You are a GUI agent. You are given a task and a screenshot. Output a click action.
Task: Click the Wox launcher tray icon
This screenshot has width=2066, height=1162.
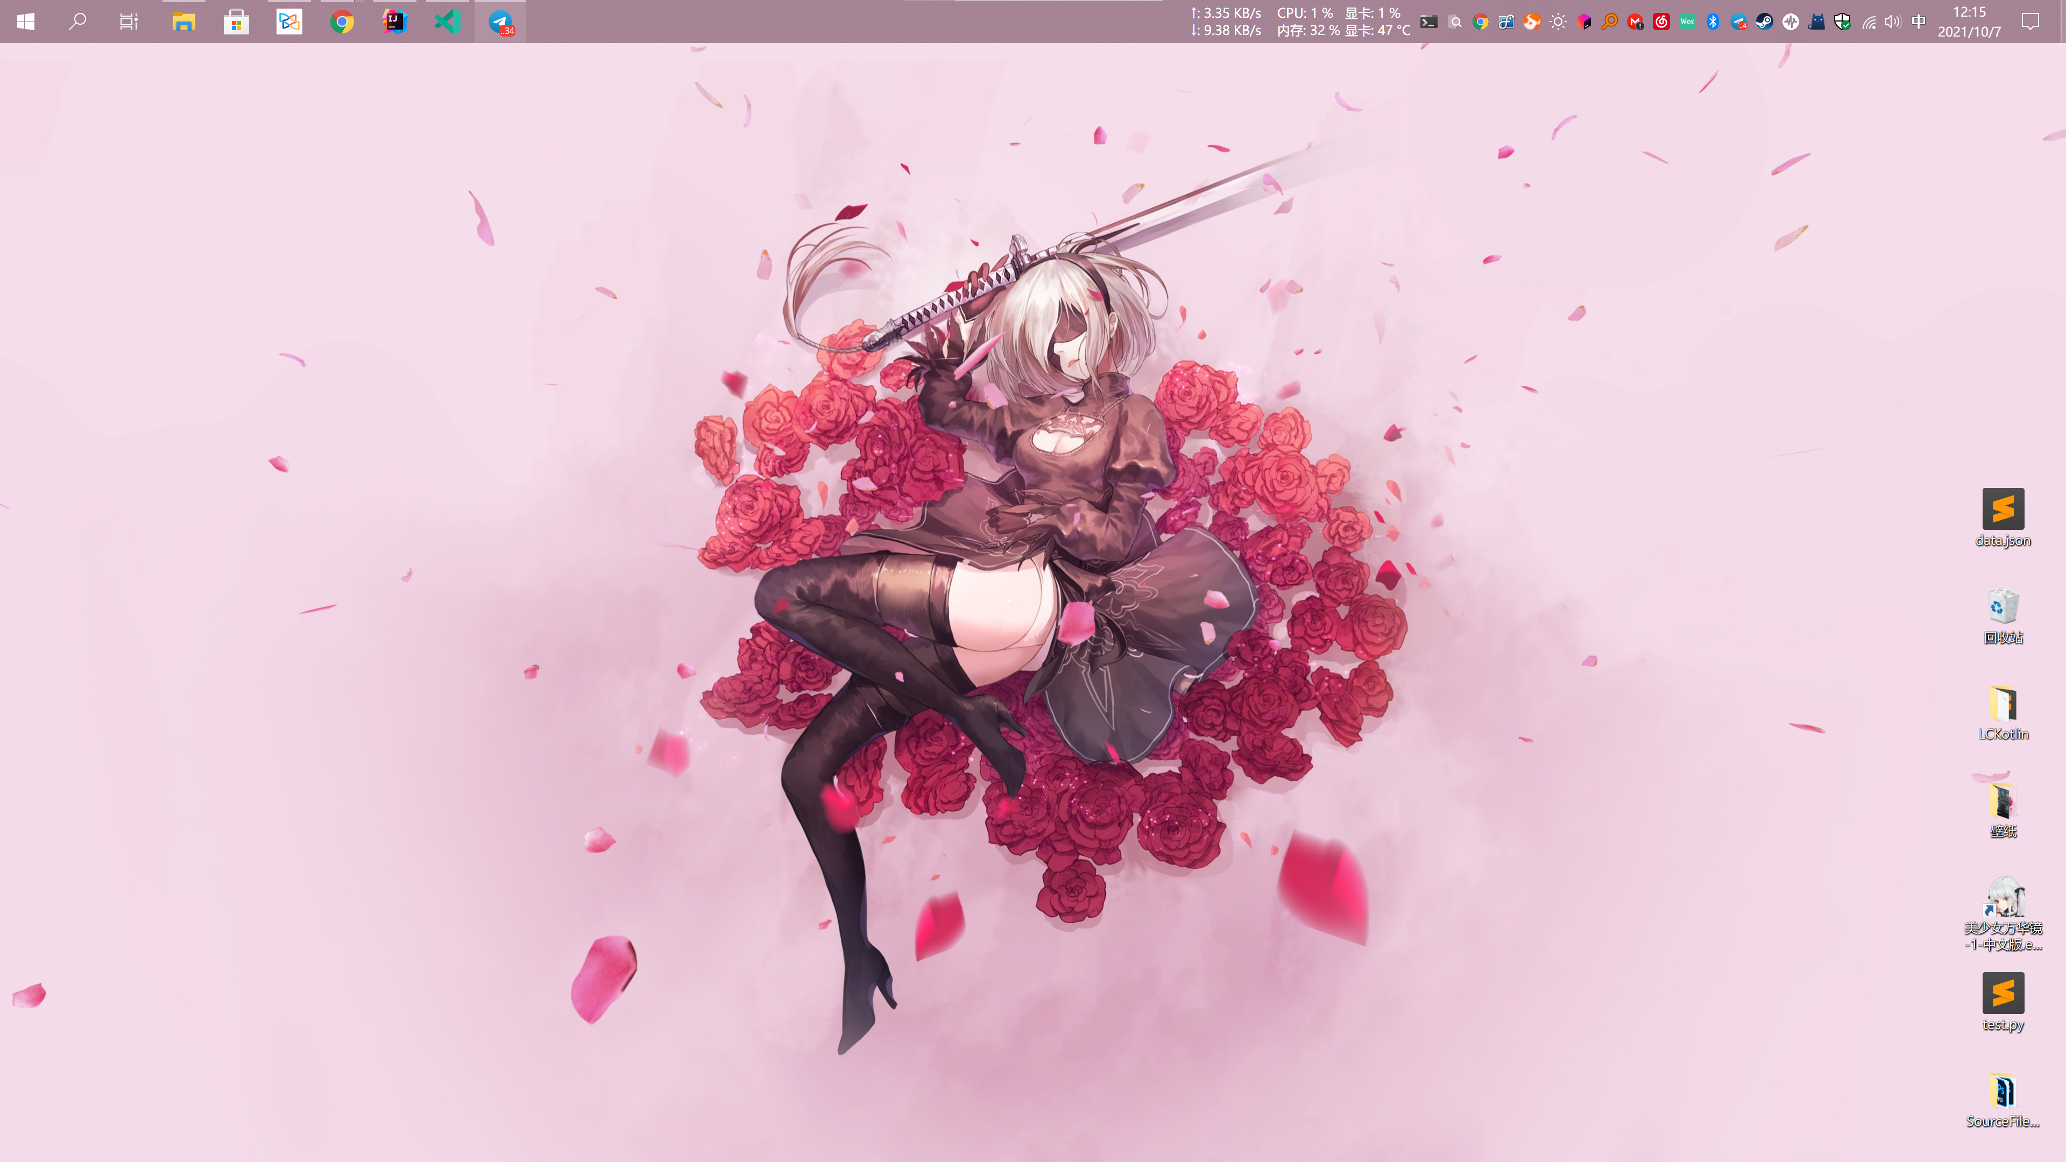pos(1687,22)
